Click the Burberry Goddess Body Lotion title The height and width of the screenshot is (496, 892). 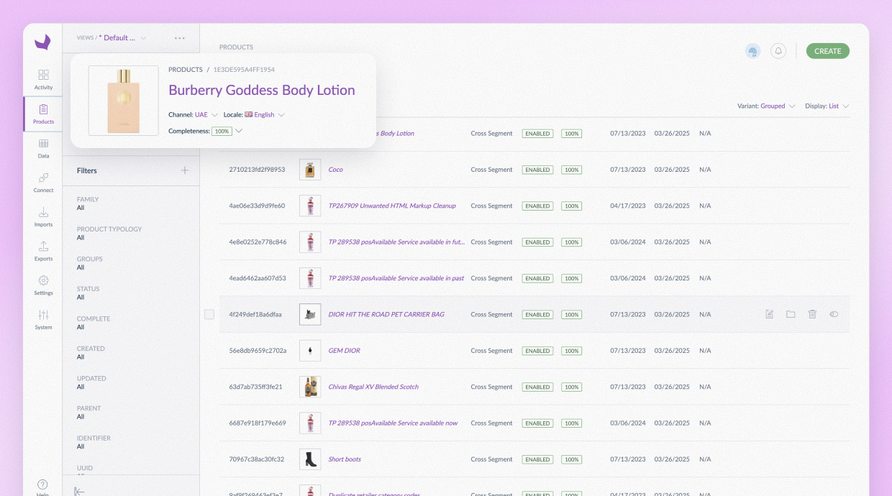tap(262, 90)
